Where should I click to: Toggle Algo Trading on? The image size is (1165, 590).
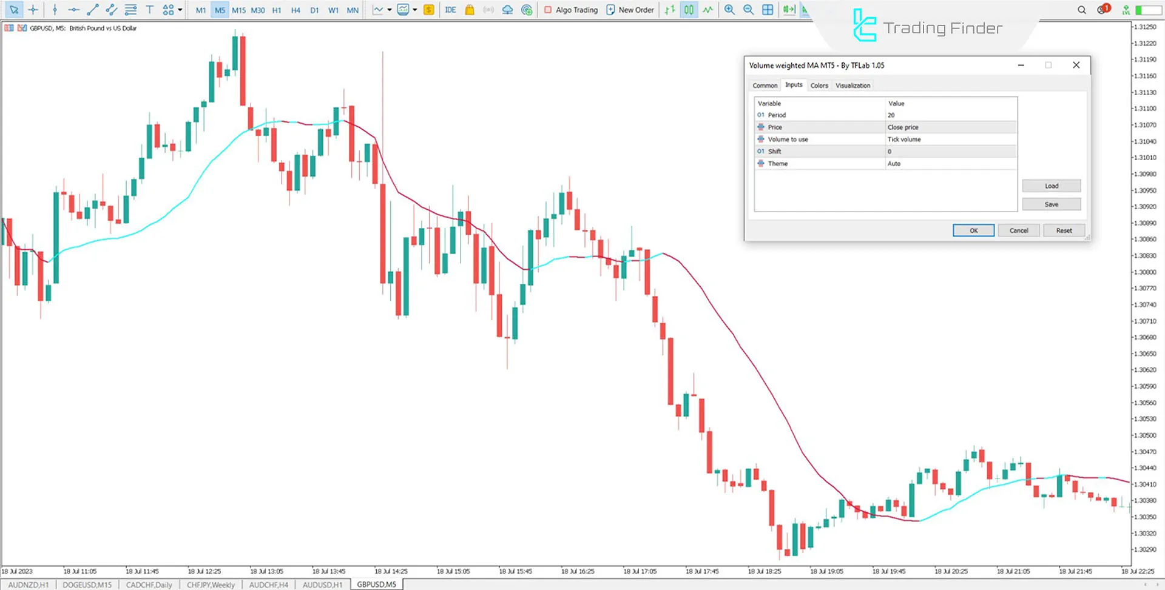click(570, 10)
